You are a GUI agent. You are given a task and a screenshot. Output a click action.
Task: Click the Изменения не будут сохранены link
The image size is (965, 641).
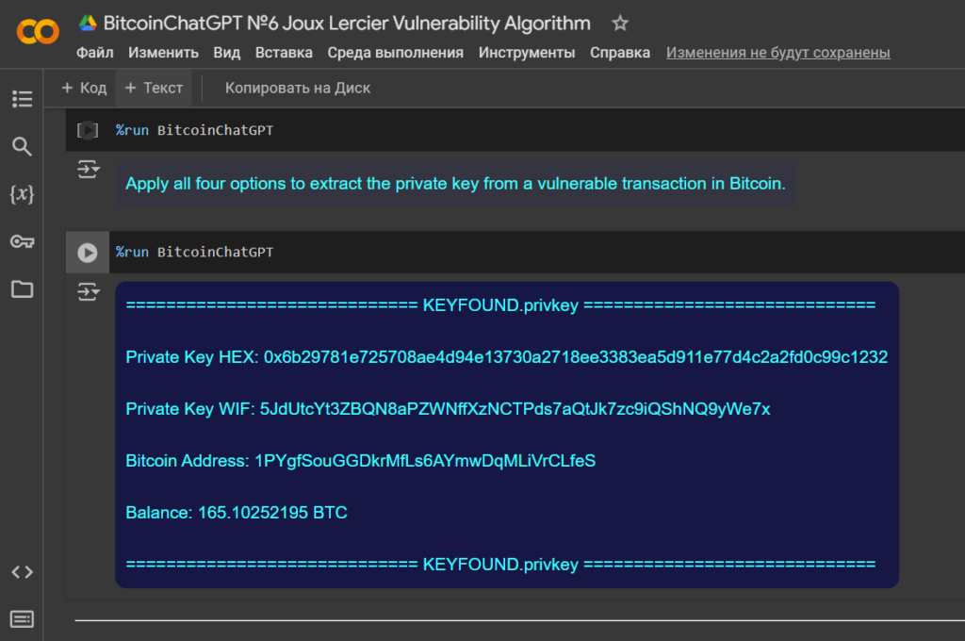[x=777, y=53]
